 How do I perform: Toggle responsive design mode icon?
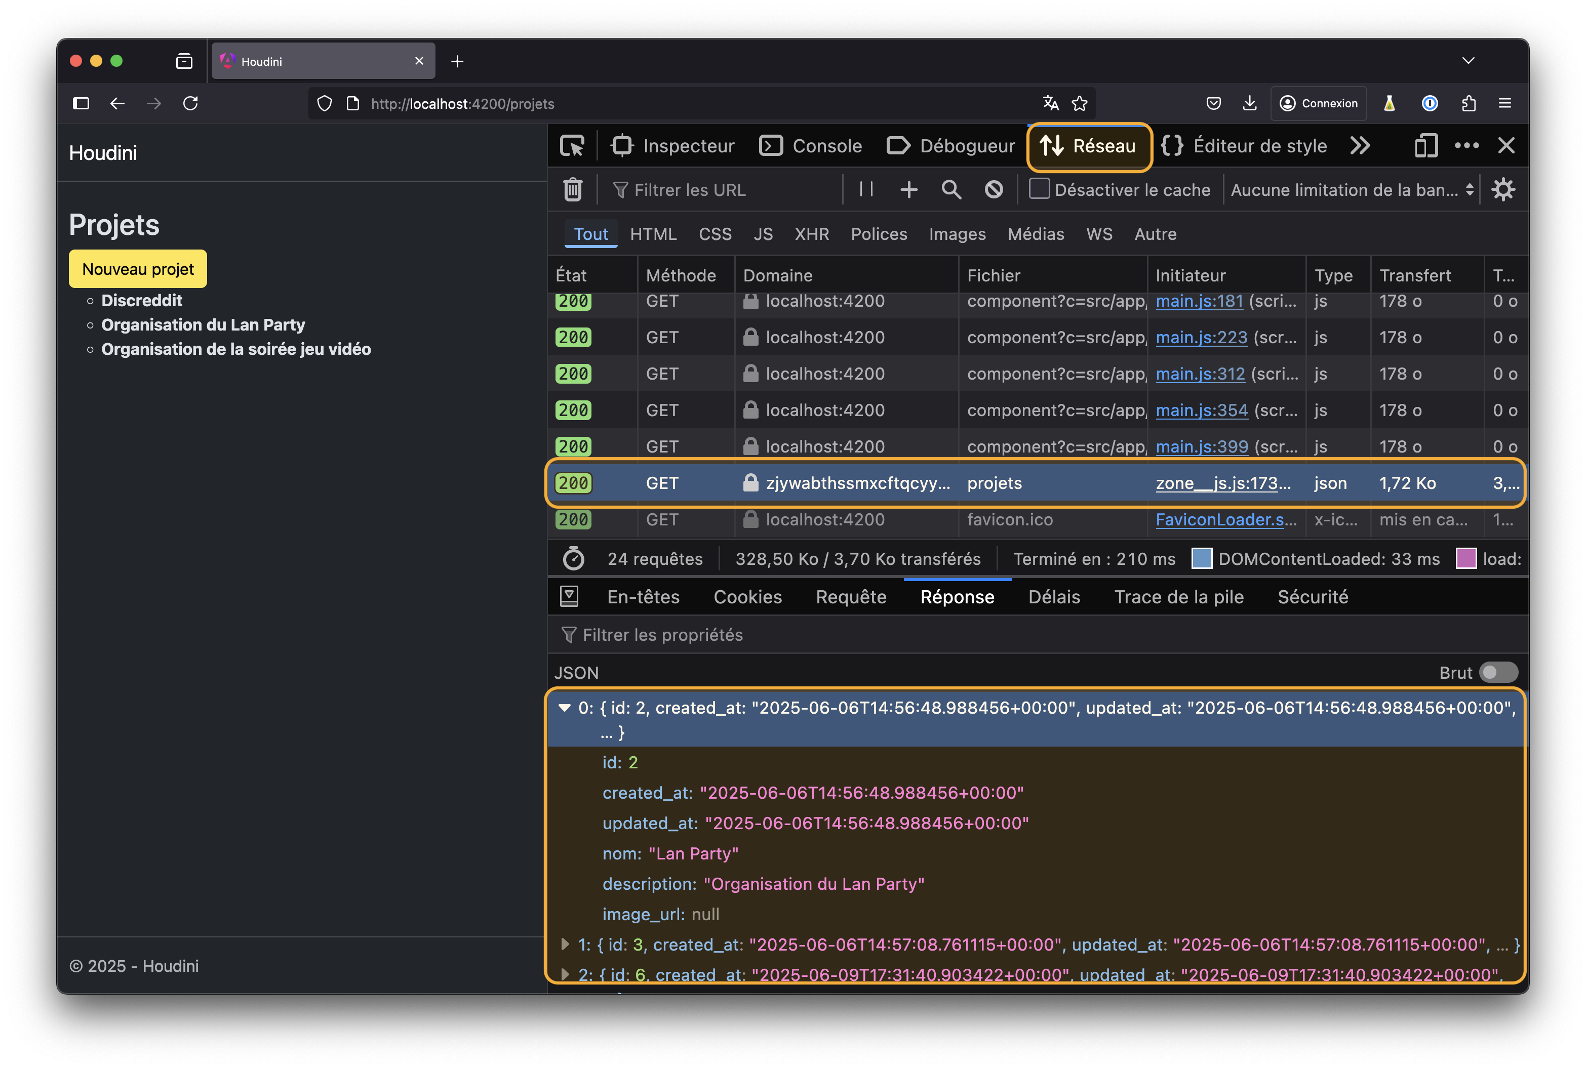1426,146
